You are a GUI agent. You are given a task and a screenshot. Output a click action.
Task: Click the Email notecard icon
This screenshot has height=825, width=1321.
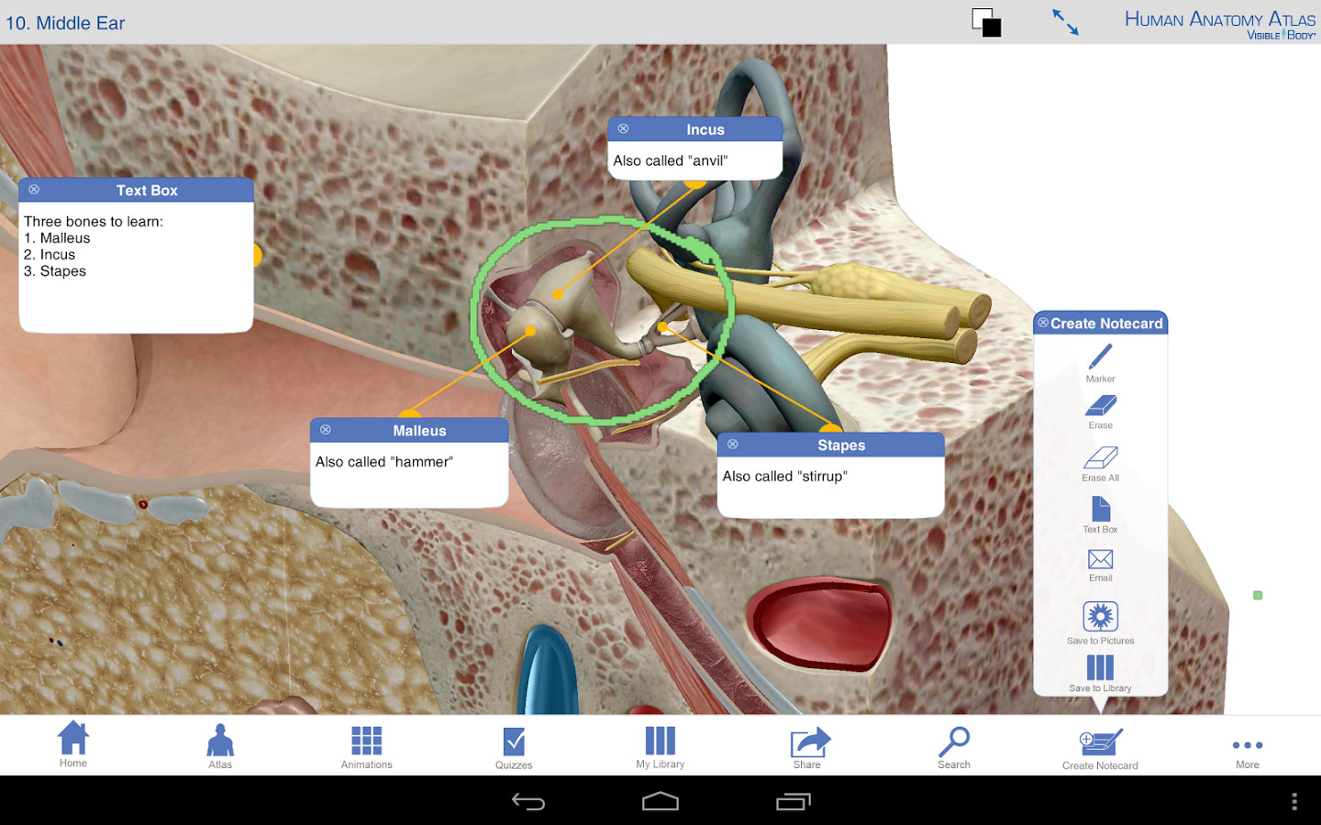[x=1100, y=566]
